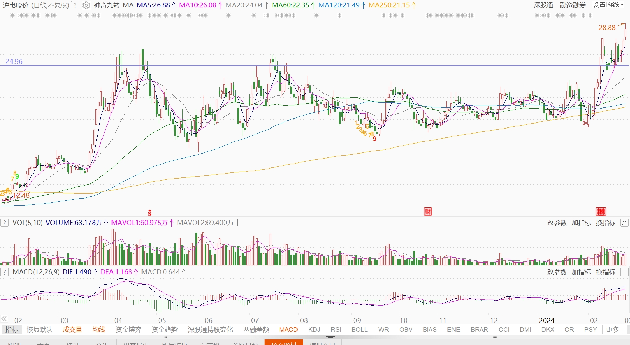Click the 28.88 high price label
The width and height of the screenshot is (630, 345).
607,27
